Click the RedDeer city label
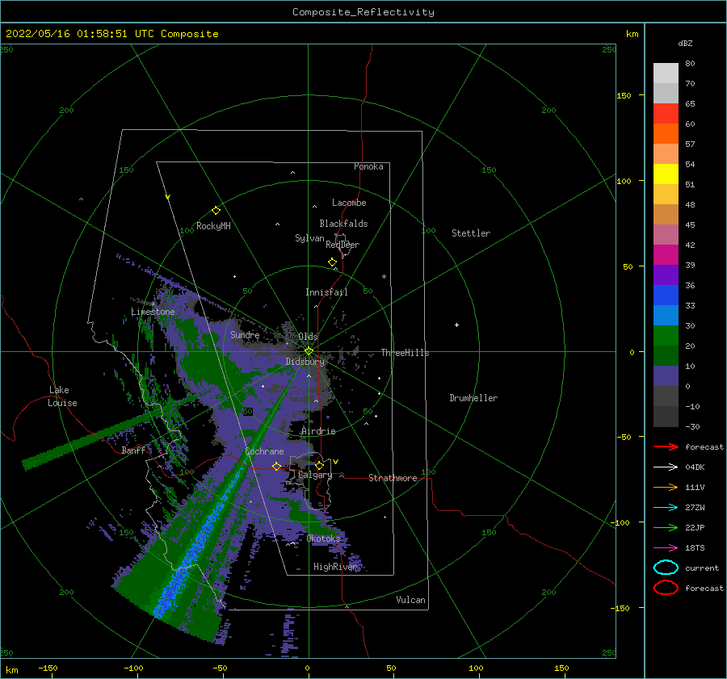This screenshot has width=727, height=679. [x=342, y=245]
